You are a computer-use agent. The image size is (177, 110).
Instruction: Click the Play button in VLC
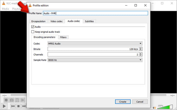tap(4, 106)
